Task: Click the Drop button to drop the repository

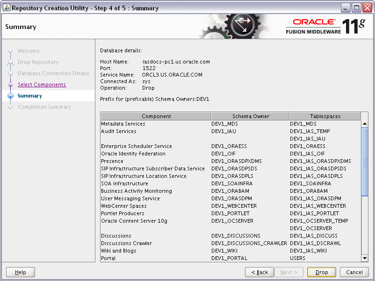Action: point(321,272)
